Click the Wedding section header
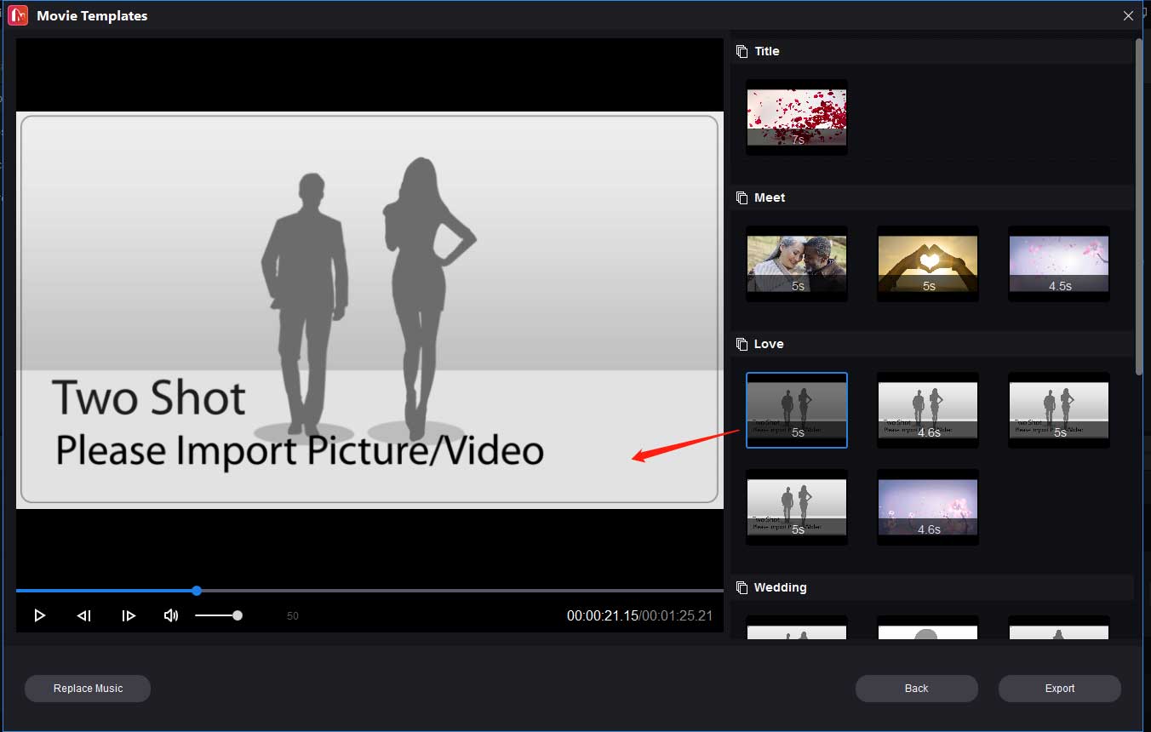The width and height of the screenshot is (1151, 732). (x=932, y=588)
